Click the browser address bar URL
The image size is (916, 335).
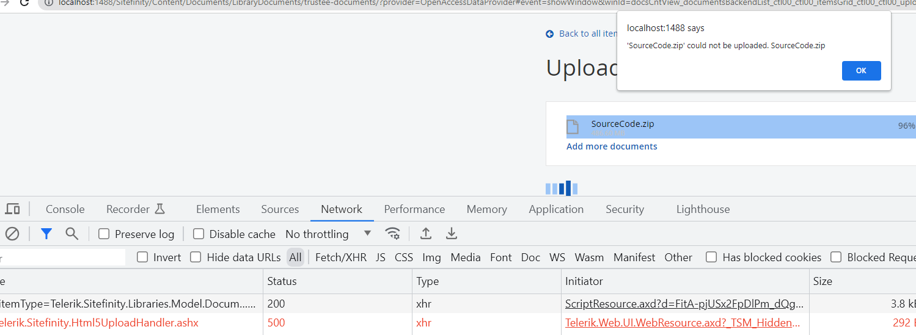coord(487,2)
